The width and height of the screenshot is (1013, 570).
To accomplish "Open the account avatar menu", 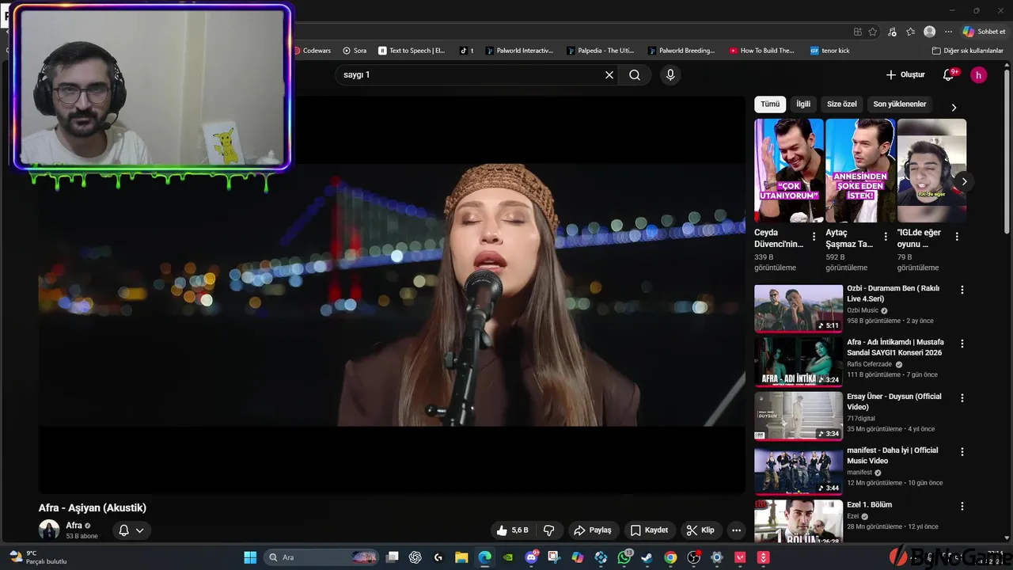I will [x=979, y=75].
